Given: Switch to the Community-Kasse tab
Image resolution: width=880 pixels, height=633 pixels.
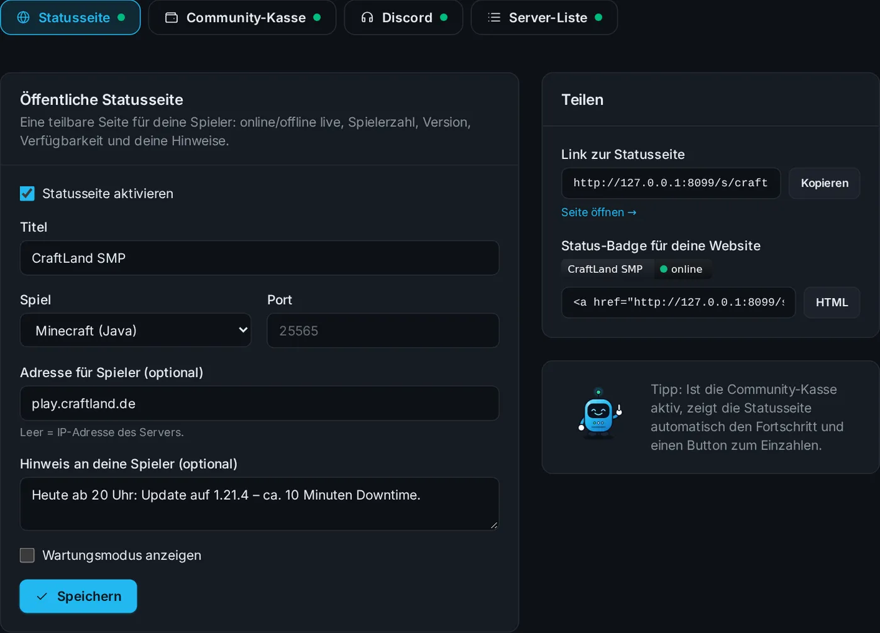Looking at the screenshot, I should pyautogui.click(x=242, y=18).
